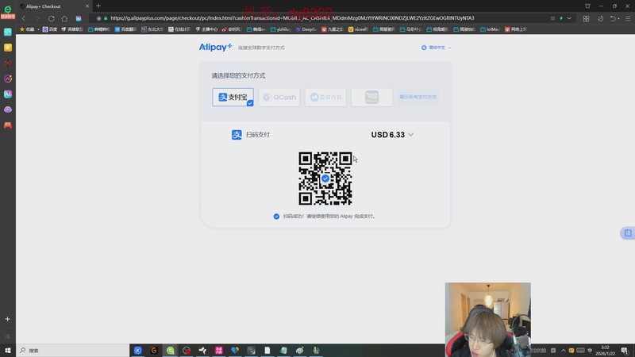The image size is (635, 357).
Task: Open the browser history clock icon
Action: 601,18
